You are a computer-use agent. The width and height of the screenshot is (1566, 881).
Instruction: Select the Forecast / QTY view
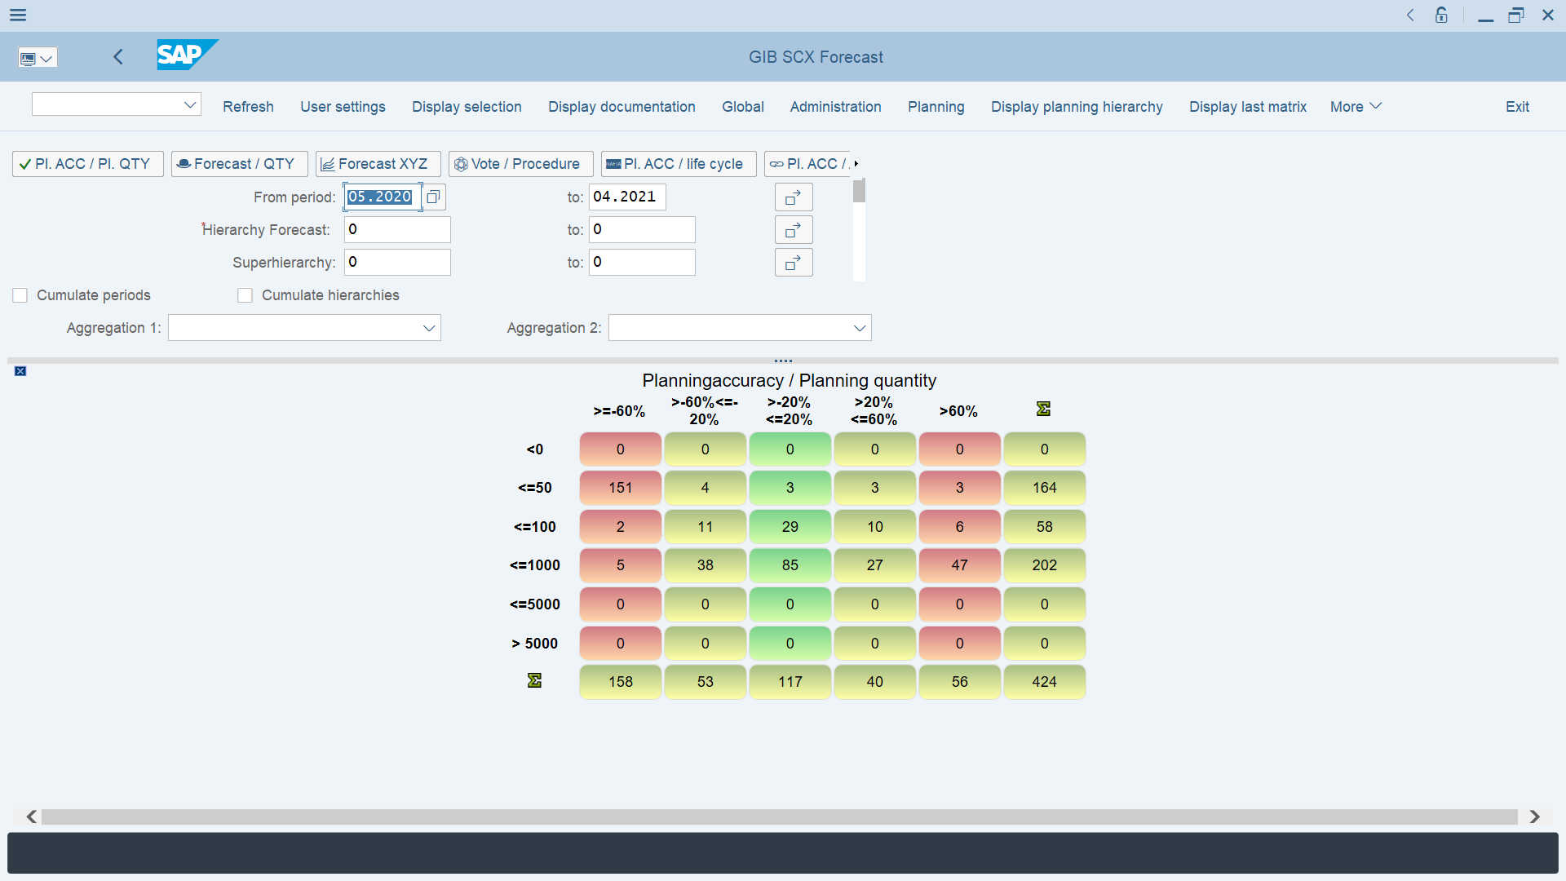[x=239, y=163]
